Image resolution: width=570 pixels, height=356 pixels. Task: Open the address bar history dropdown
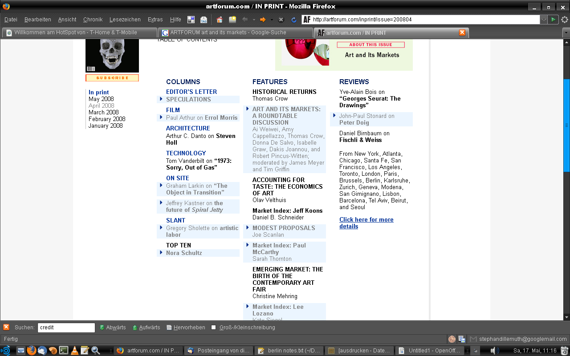pos(544,20)
